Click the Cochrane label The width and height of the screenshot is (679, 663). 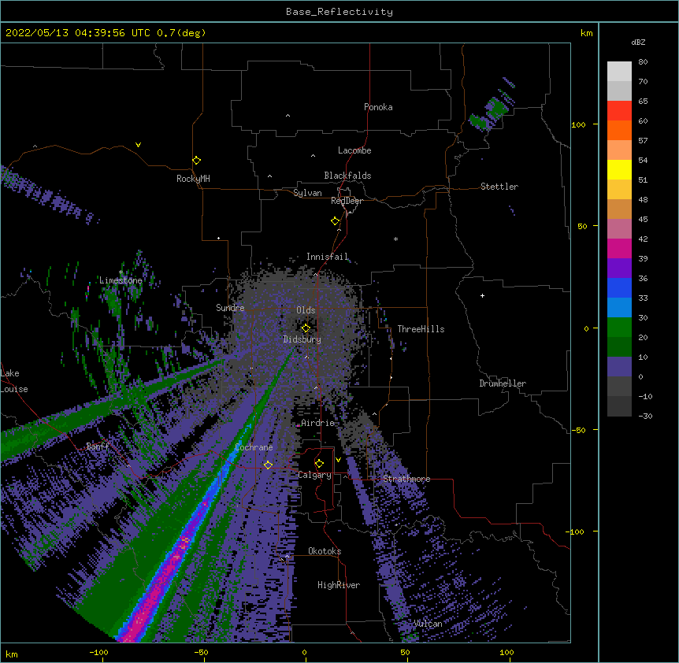pyautogui.click(x=254, y=447)
